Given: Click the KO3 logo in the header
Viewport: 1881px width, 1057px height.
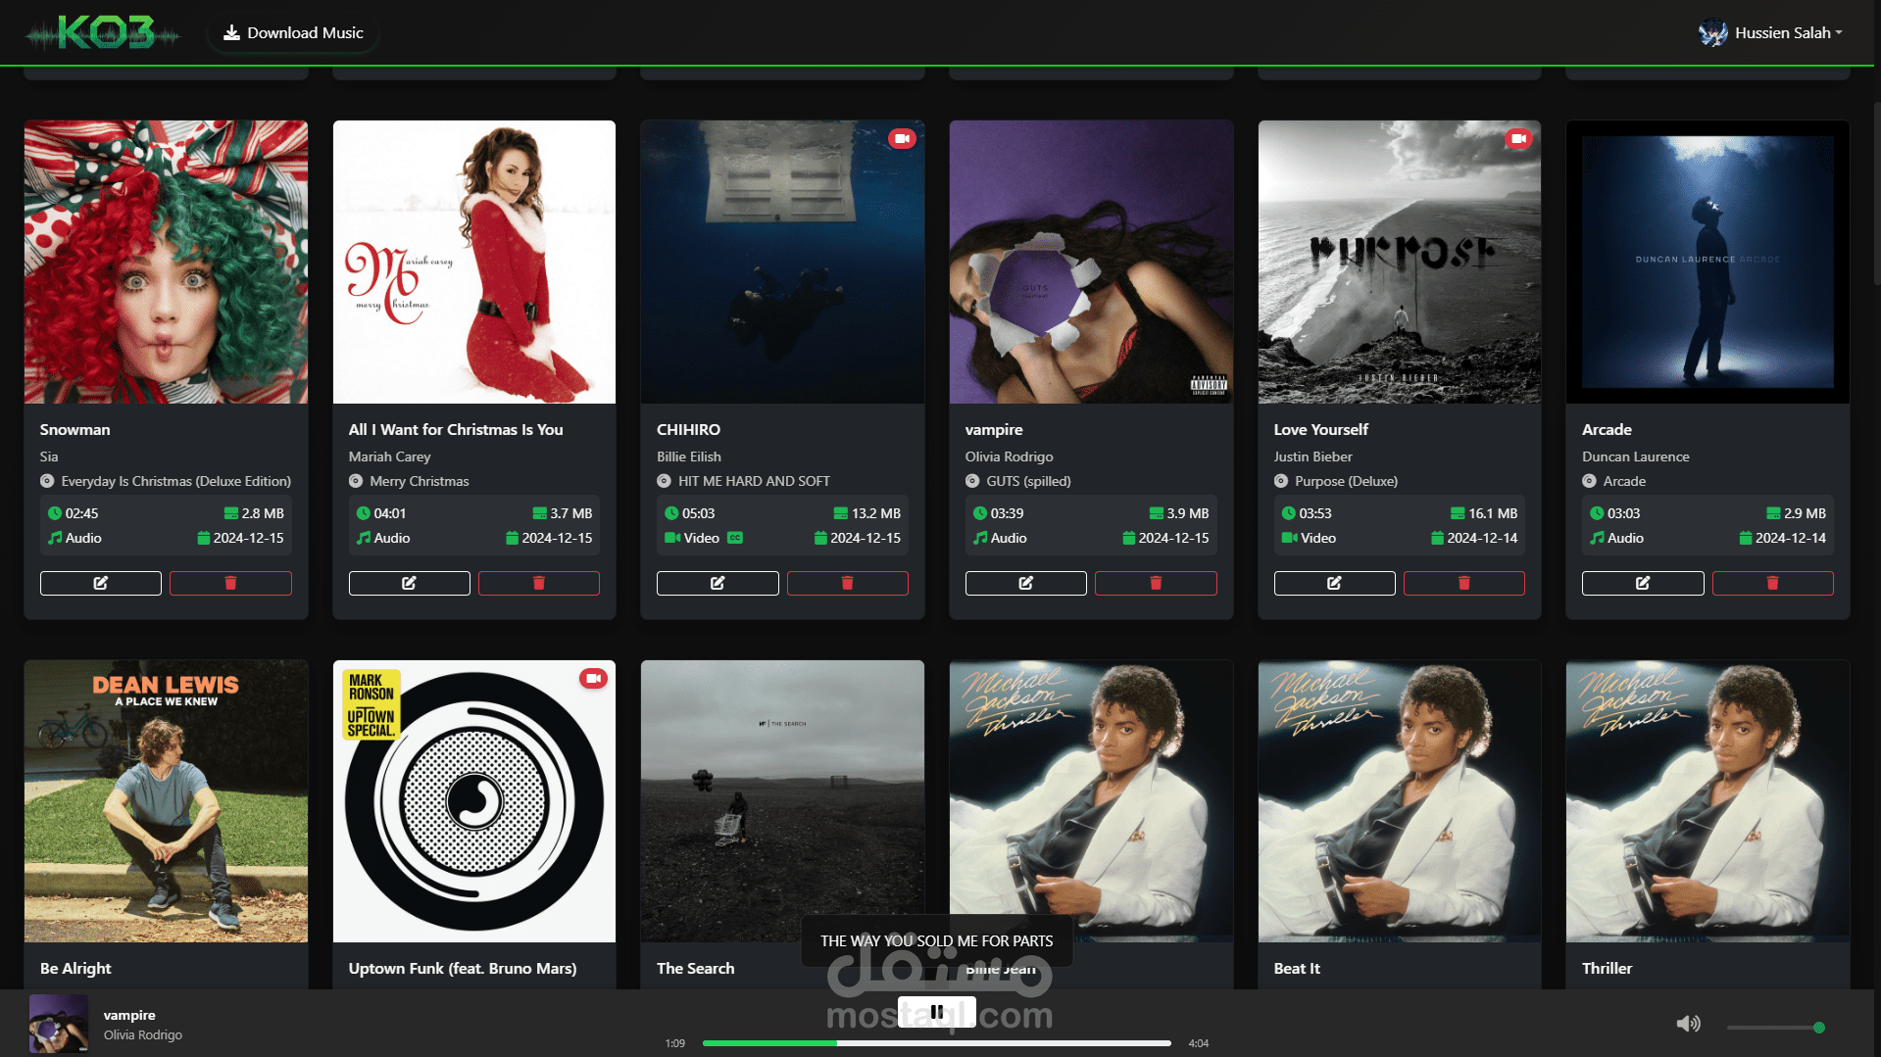Looking at the screenshot, I should pyautogui.click(x=103, y=33).
